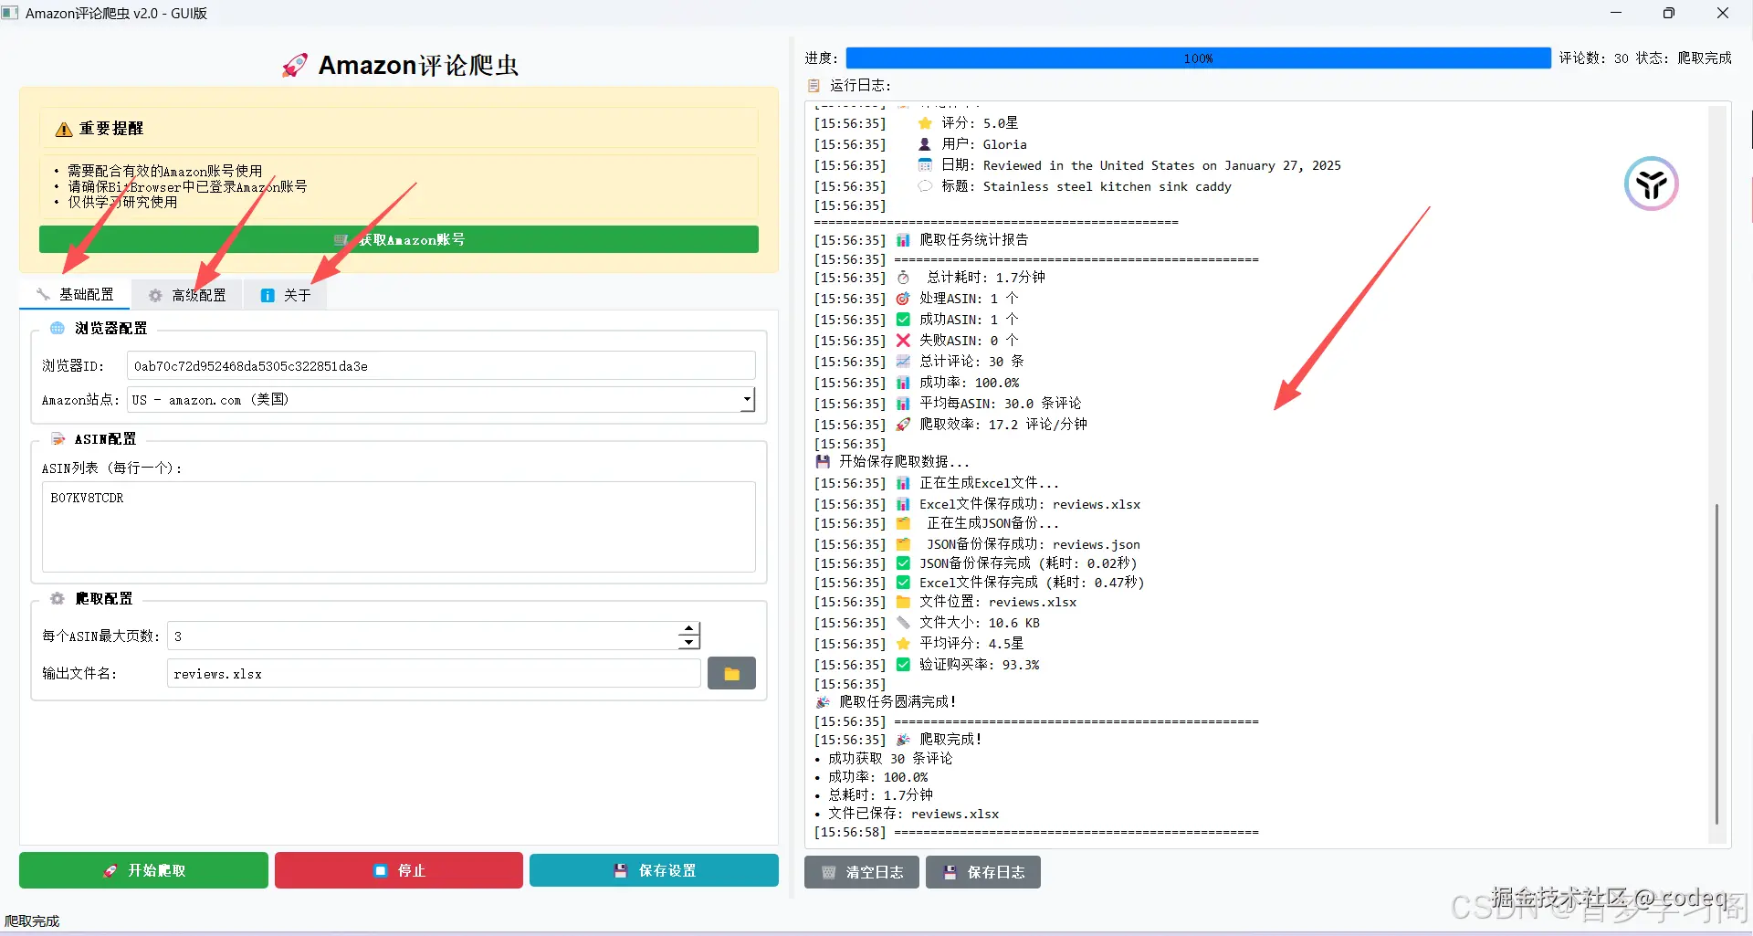Decrease 每个ASIN最大页数 with the down arrow
The width and height of the screenshot is (1753, 936).
689,643
